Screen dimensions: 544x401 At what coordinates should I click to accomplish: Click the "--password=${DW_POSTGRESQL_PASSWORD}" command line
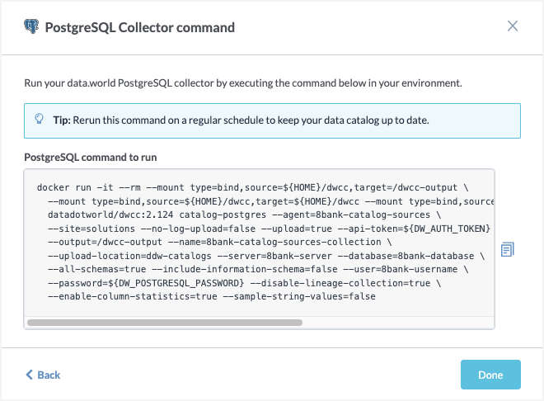click(244, 283)
